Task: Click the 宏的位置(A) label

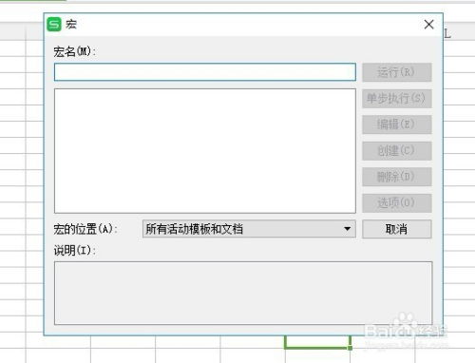Action: (85, 229)
